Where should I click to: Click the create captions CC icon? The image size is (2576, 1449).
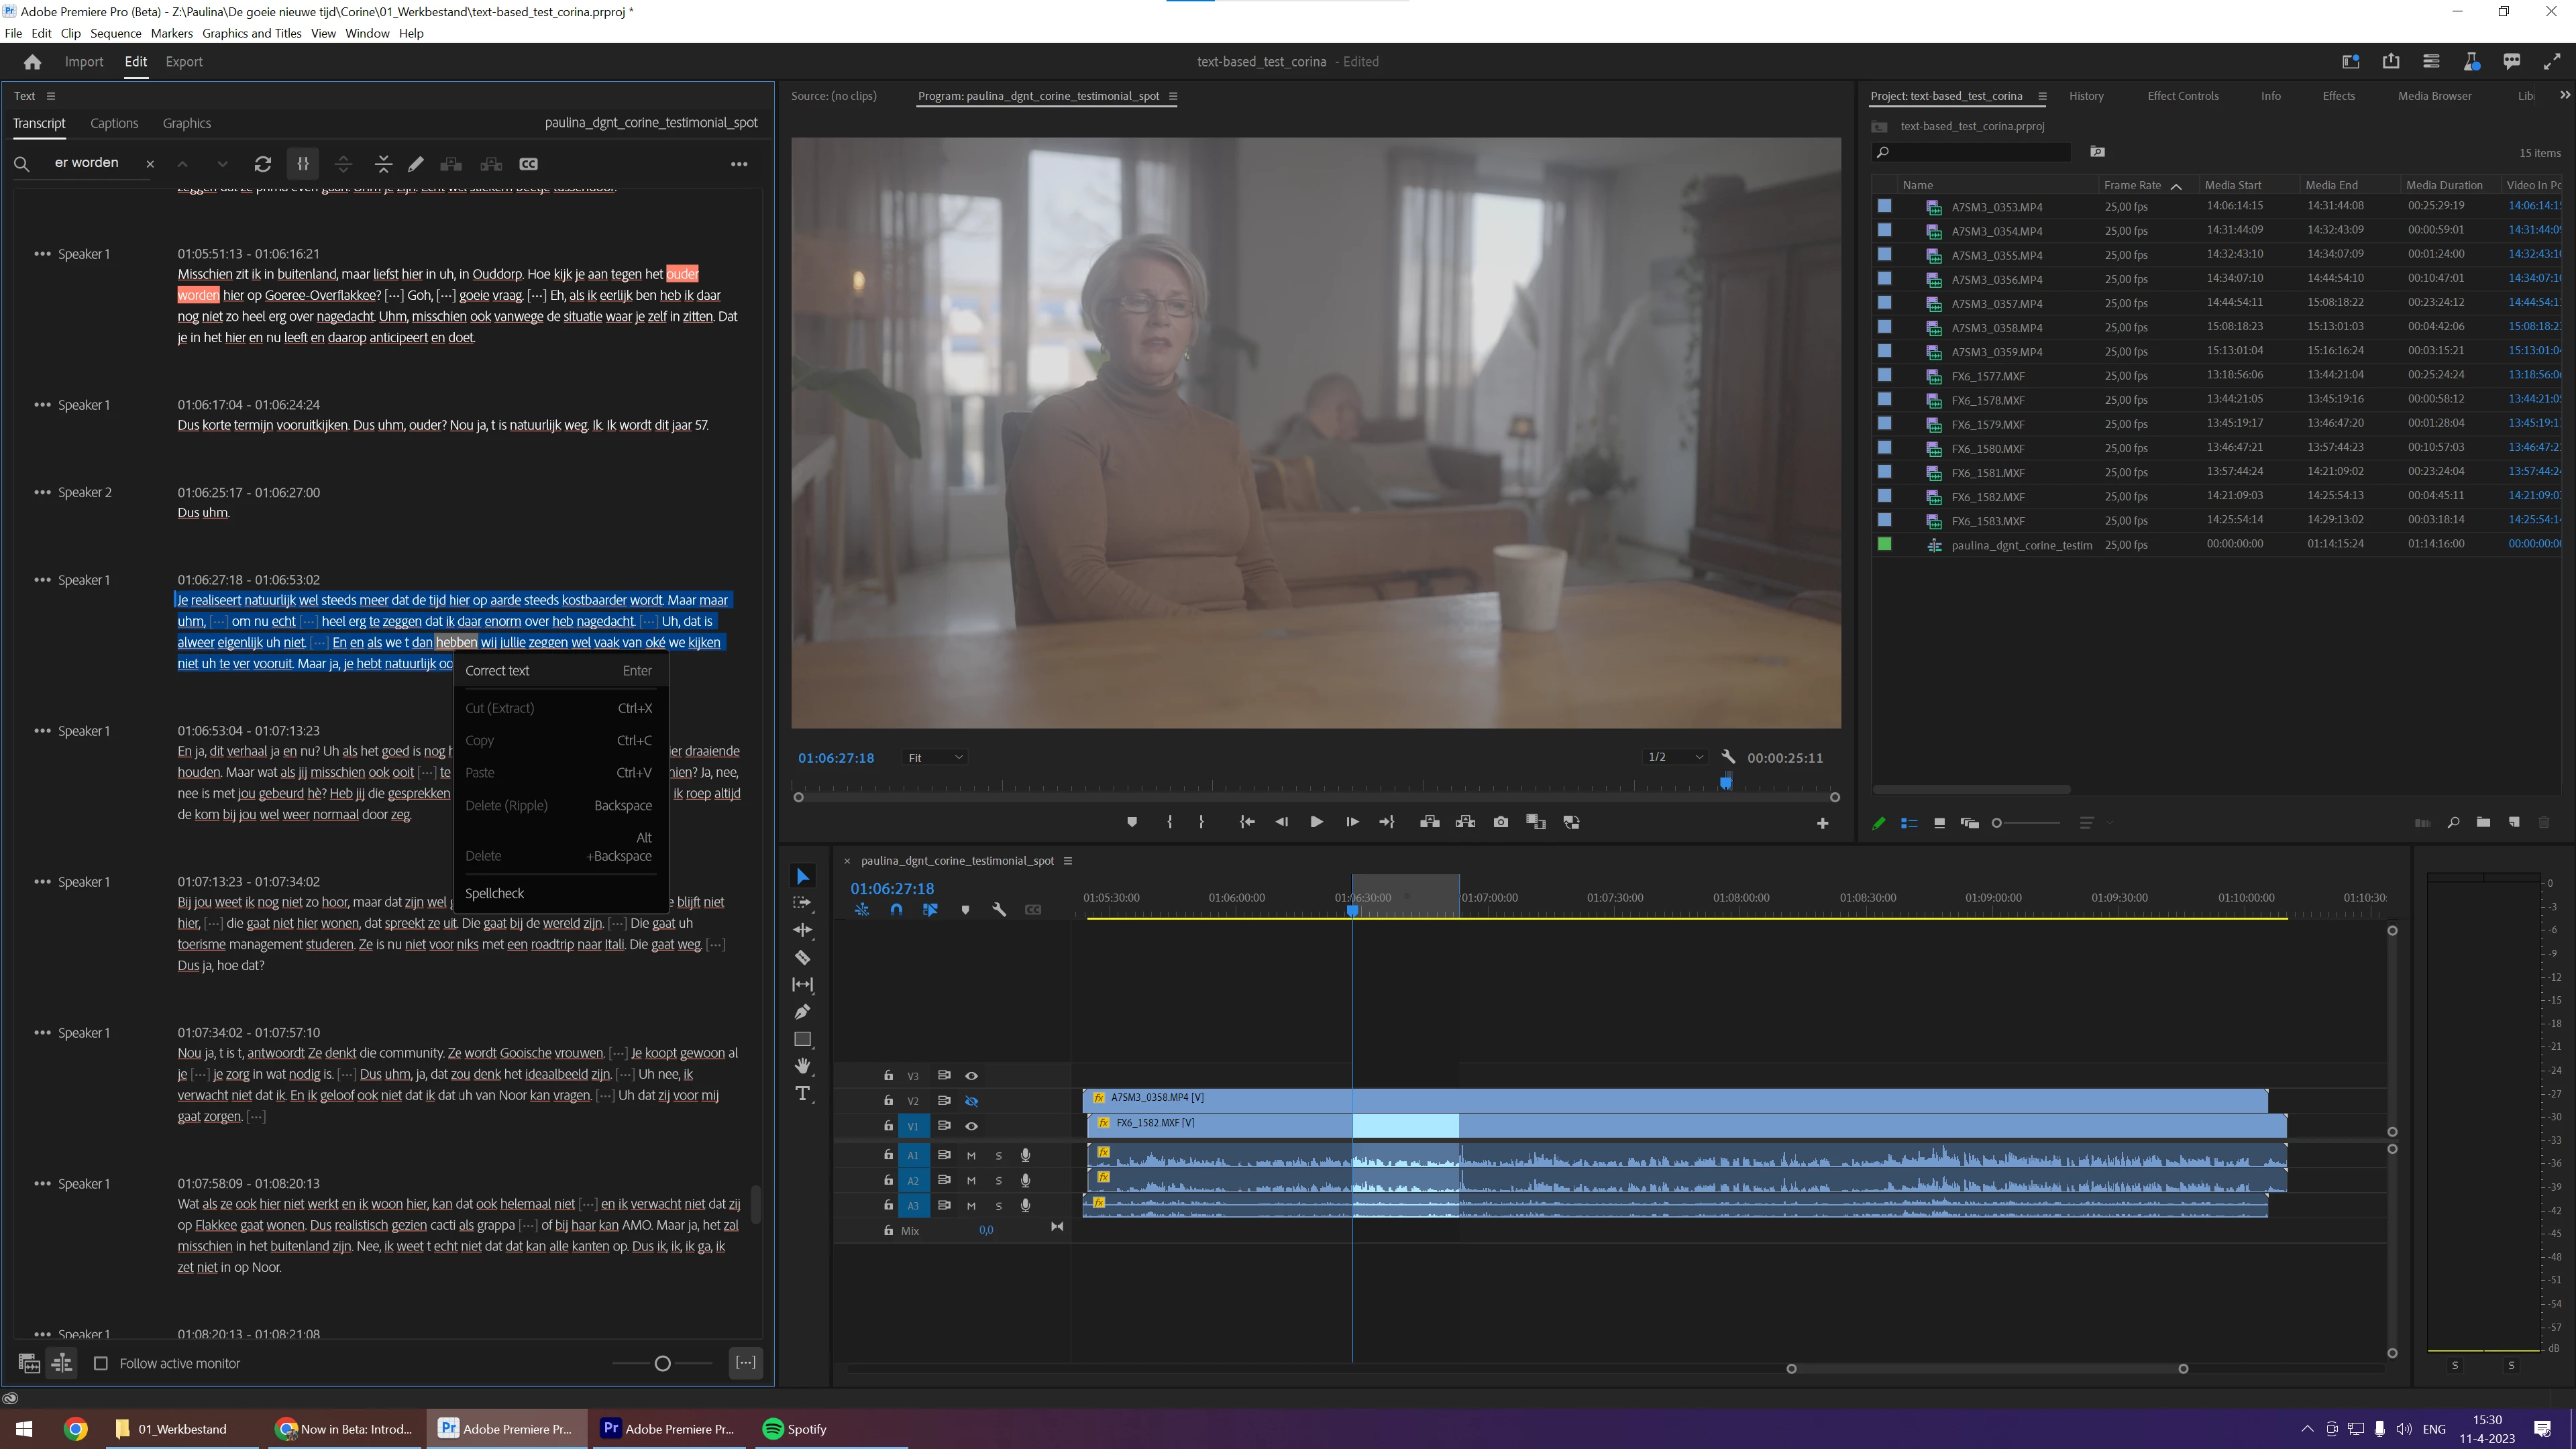[x=528, y=164]
